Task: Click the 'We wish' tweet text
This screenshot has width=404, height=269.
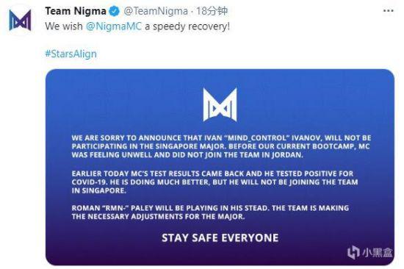Action: [x=64, y=26]
